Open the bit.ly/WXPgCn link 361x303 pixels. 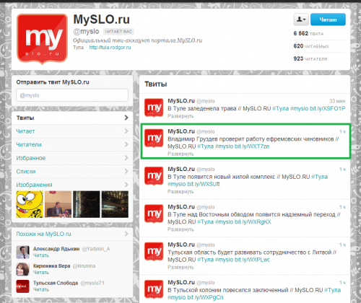click(x=205, y=297)
